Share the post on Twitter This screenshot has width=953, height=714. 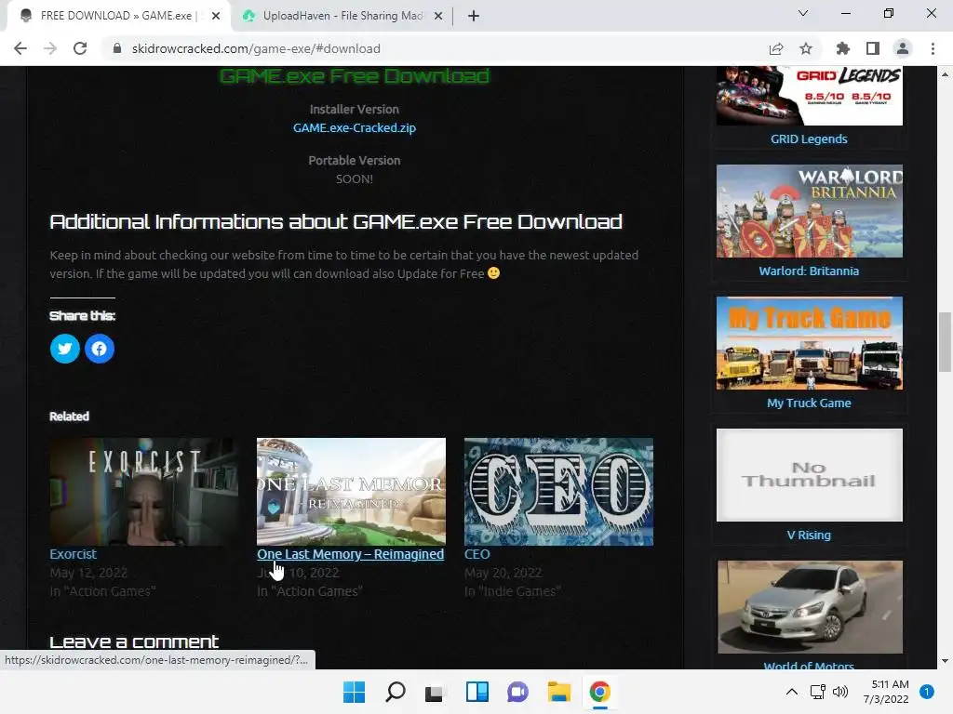pyautogui.click(x=64, y=349)
